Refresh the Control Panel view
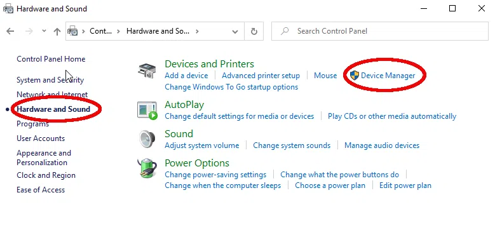The image size is (495, 235). click(254, 31)
